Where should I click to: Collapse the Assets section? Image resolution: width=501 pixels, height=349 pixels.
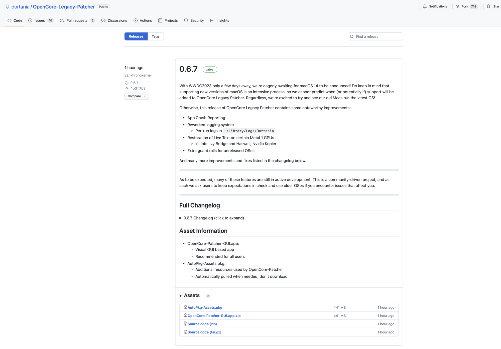(181, 296)
